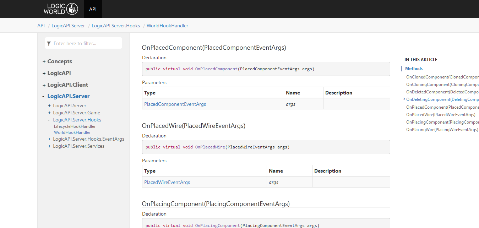
Task: Click the OnPlacedComponent declaration code block
Action: (266, 69)
